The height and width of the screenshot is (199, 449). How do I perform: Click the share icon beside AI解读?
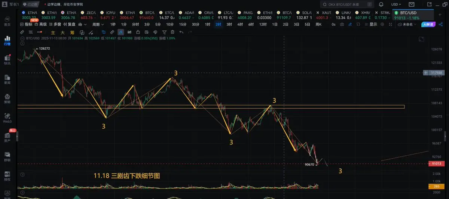[441, 24]
